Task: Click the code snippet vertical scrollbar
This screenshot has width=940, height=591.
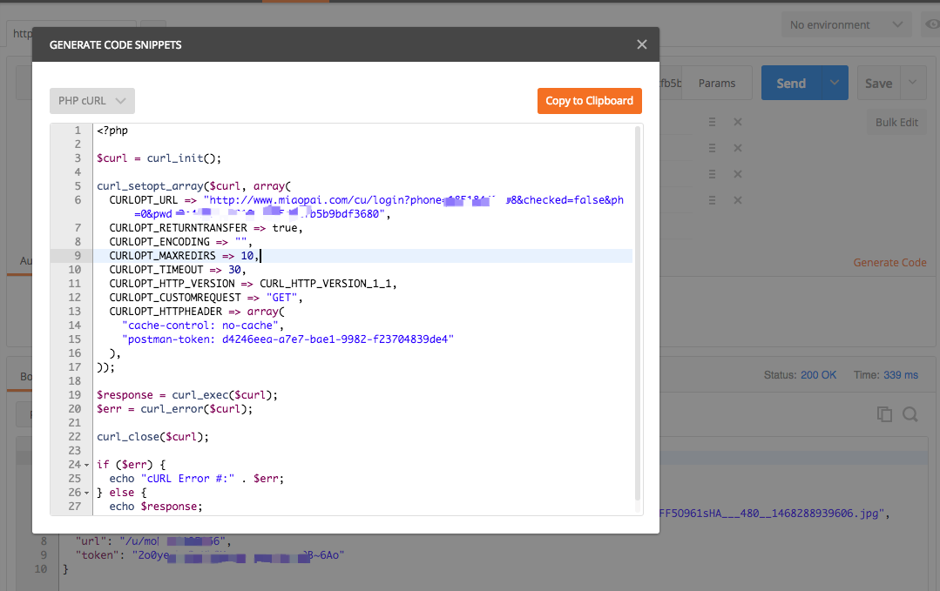Action: pyautogui.click(x=638, y=313)
